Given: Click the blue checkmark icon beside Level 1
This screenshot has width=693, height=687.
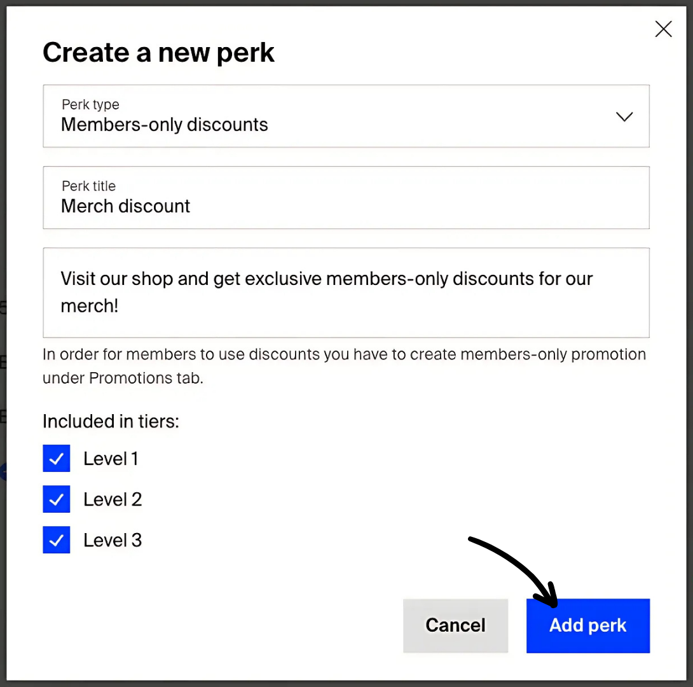Looking at the screenshot, I should pyautogui.click(x=56, y=458).
